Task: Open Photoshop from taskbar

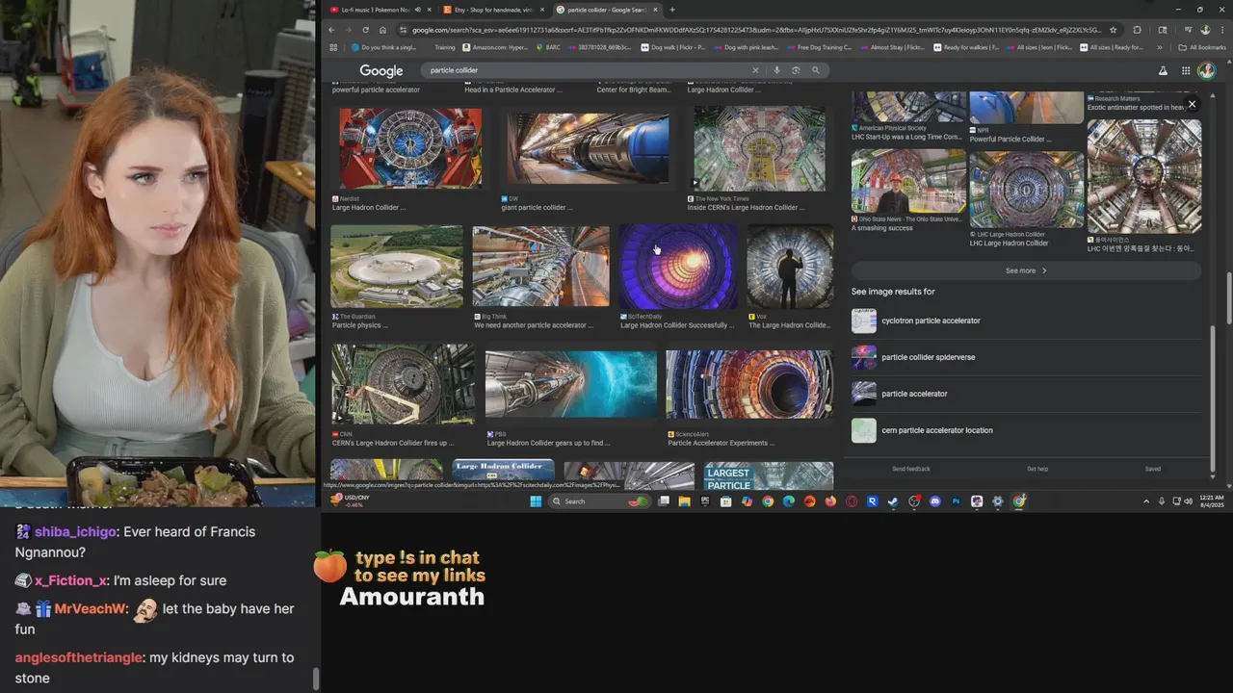Action: (956, 501)
